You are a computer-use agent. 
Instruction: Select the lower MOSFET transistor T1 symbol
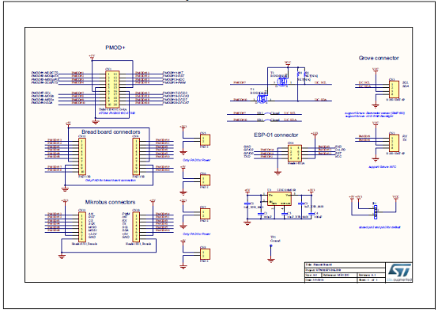pyautogui.click(x=262, y=98)
